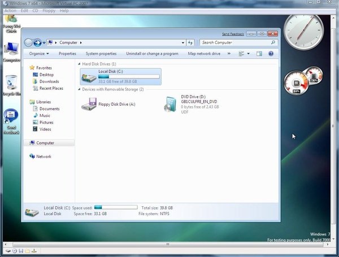Click the change view icon

coord(241,54)
